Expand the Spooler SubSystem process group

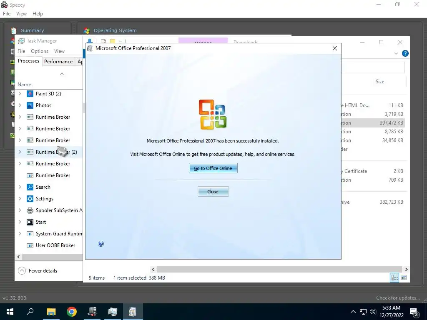(20, 210)
